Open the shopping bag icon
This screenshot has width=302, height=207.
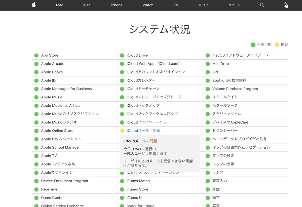[x=285, y=5]
